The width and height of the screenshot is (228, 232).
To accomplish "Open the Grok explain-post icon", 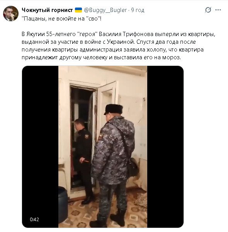I will point(208,10).
